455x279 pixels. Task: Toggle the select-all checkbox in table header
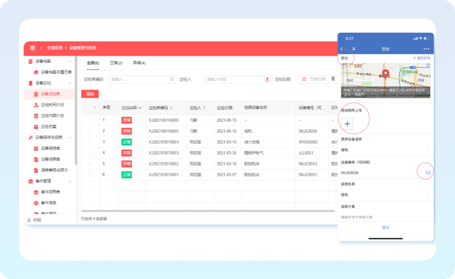(91, 107)
